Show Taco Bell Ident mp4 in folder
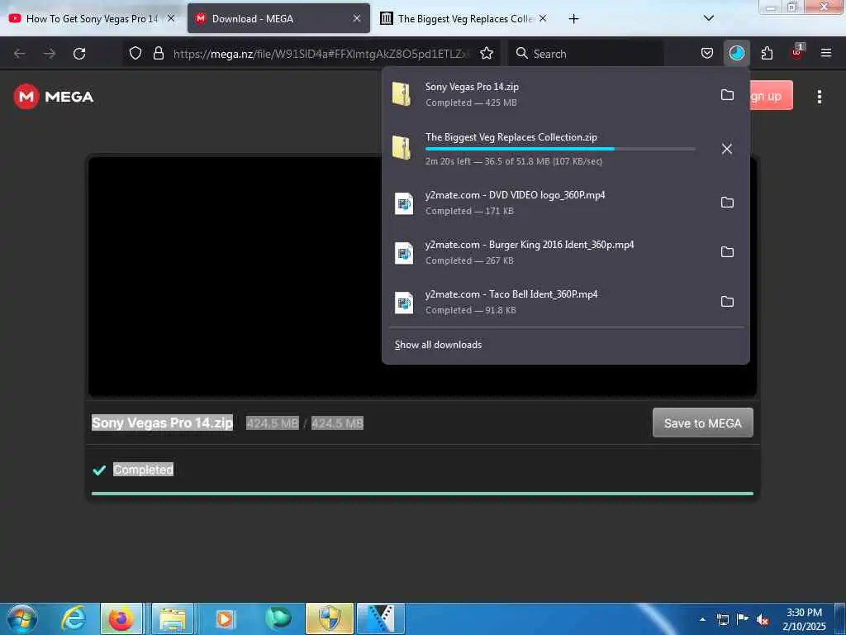The height and width of the screenshot is (635, 846). pyautogui.click(x=727, y=301)
